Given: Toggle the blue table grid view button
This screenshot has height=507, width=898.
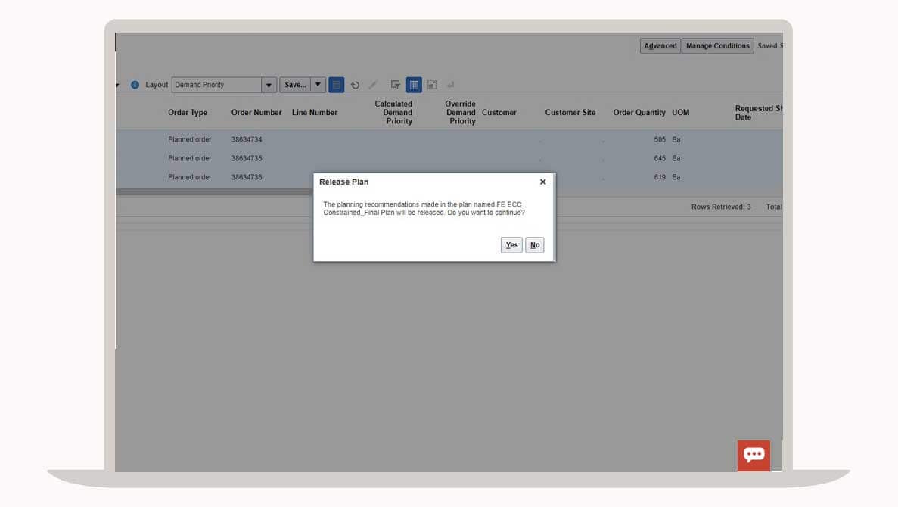Looking at the screenshot, I should [414, 86].
